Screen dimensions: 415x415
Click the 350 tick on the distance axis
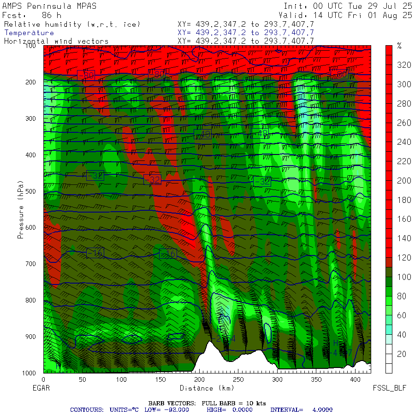click(316, 379)
